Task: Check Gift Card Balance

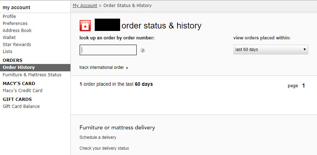Action: pos(21,106)
